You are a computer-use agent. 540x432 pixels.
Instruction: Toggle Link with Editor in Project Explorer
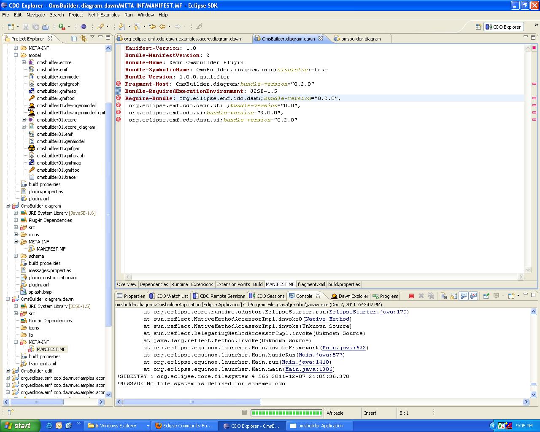pyautogui.click(x=84, y=38)
